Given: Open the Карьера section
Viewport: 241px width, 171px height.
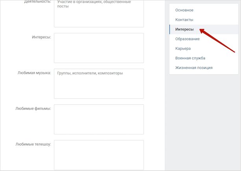Looking at the screenshot, I should pyautogui.click(x=204, y=48).
